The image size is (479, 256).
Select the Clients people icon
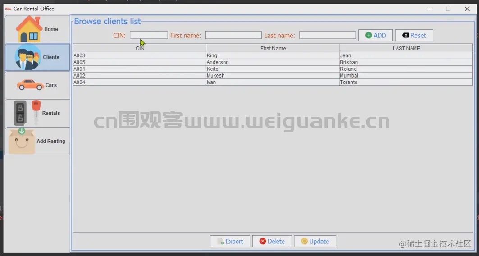[27, 57]
